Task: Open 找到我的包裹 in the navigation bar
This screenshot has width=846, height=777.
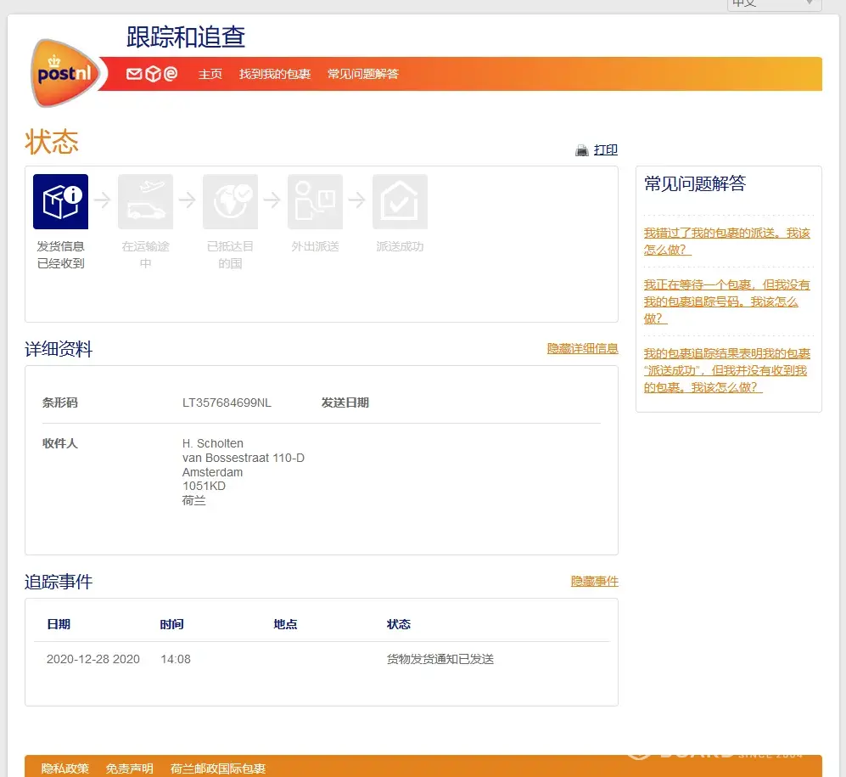Action: [x=275, y=74]
